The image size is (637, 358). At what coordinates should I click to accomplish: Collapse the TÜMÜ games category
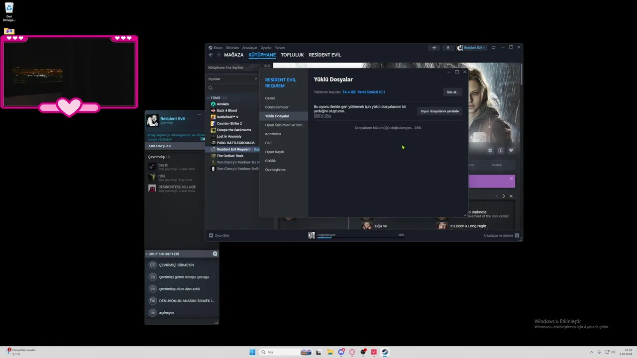click(209, 98)
